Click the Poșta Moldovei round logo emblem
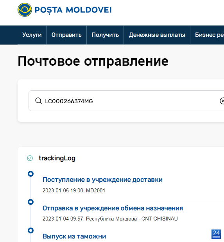 (x=25, y=10)
